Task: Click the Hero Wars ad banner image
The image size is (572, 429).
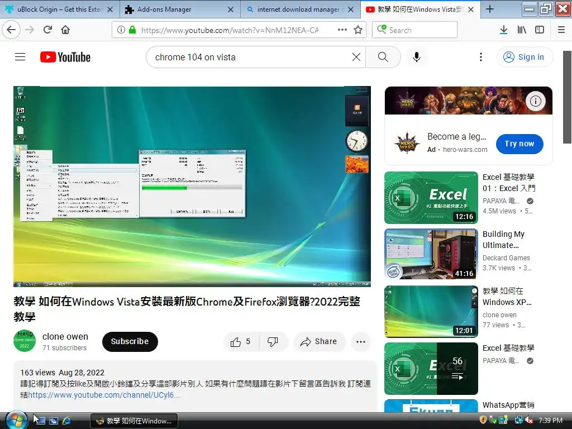Action: tap(469, 101)
